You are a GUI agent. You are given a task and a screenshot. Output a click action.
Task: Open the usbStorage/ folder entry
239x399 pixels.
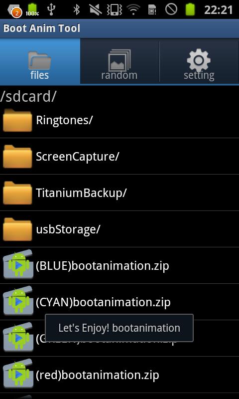(x=119, y=229)
